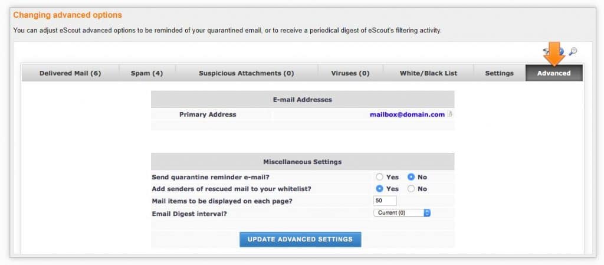Open the Email Digest interval dropdown
Screen dimensions: 604x265
tap(402, 212)
